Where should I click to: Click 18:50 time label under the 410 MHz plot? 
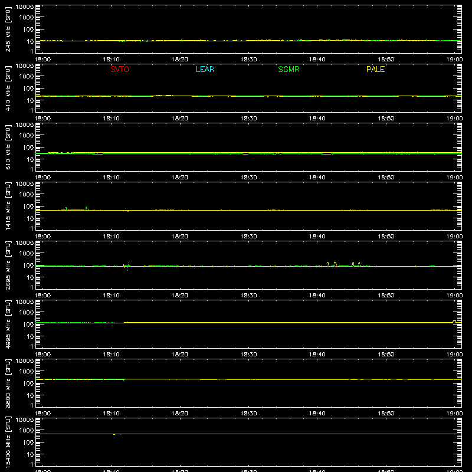[x=386, y=119]
